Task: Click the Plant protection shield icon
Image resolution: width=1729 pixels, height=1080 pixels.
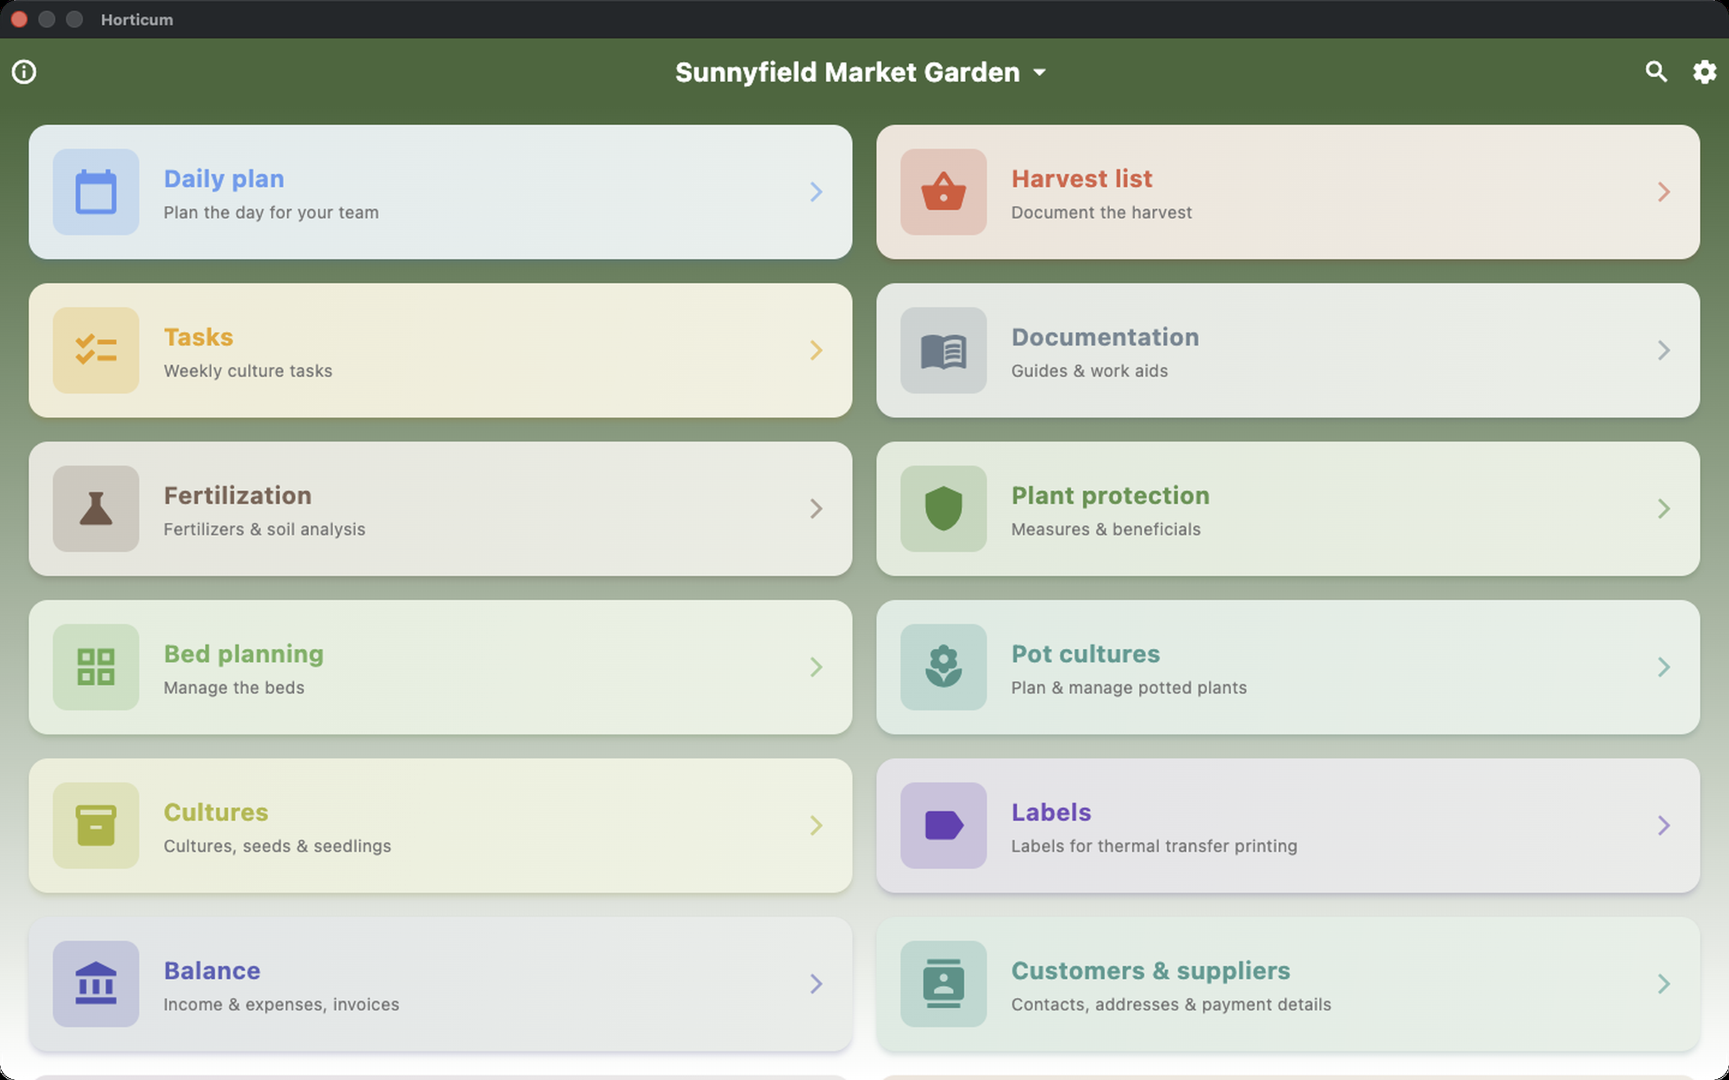Action: (x=943, y=509)
